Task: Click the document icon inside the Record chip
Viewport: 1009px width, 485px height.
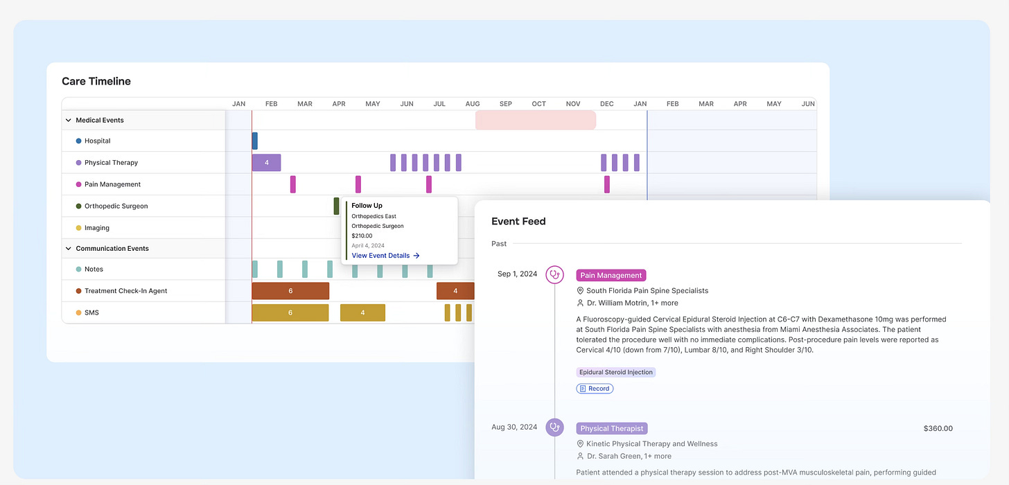Action: point(583,389)
